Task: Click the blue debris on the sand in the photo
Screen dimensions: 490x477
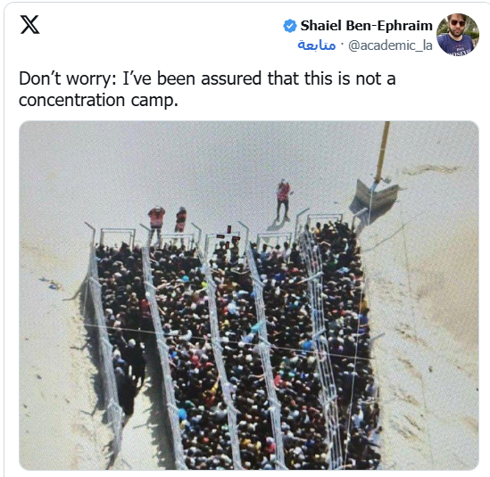Action: [x=52, y=284]
